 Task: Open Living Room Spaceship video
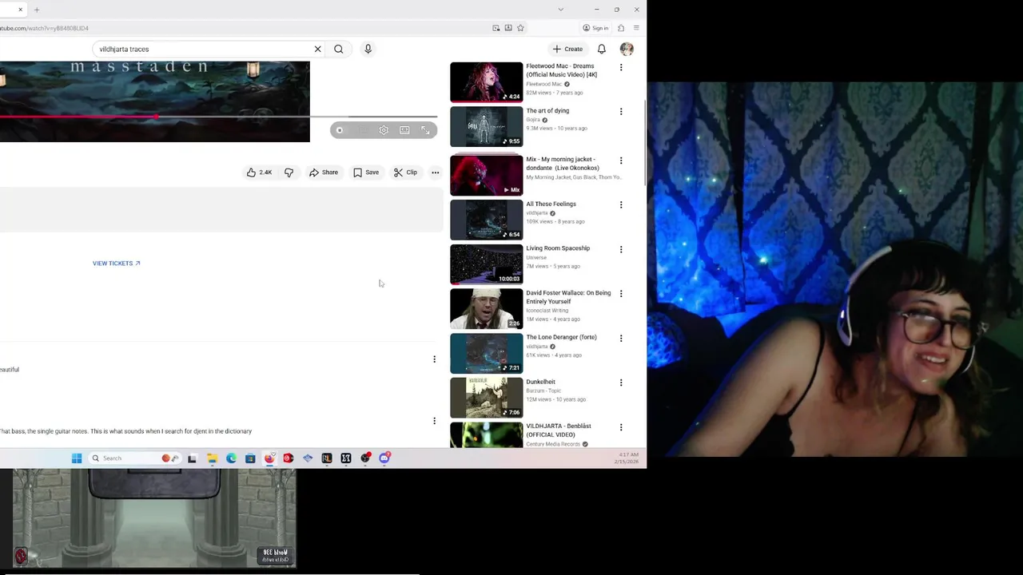(486, 264)
